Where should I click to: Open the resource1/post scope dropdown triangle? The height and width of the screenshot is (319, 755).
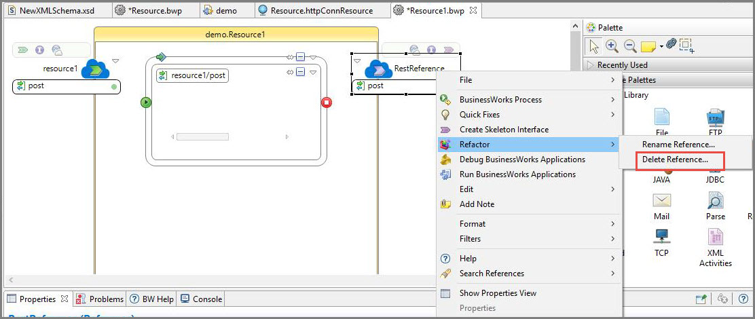(313, 73)
